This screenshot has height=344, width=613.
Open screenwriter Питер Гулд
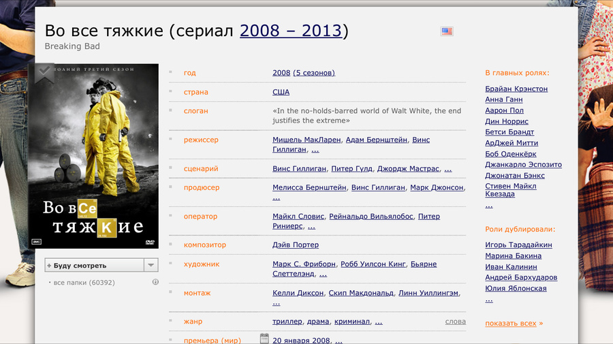pos(352,168)
